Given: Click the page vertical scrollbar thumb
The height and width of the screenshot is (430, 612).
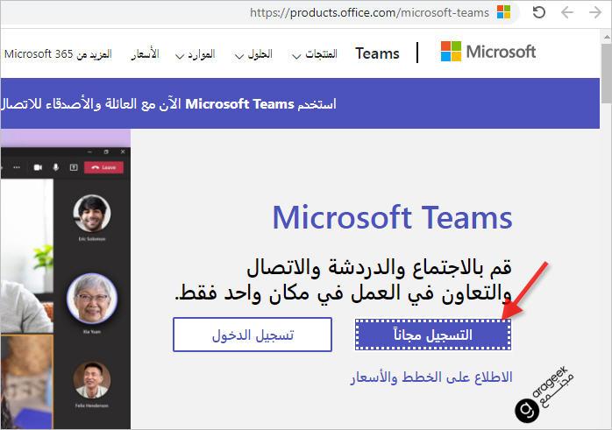Looking at the screenshot, I should (x=606, y=74).
